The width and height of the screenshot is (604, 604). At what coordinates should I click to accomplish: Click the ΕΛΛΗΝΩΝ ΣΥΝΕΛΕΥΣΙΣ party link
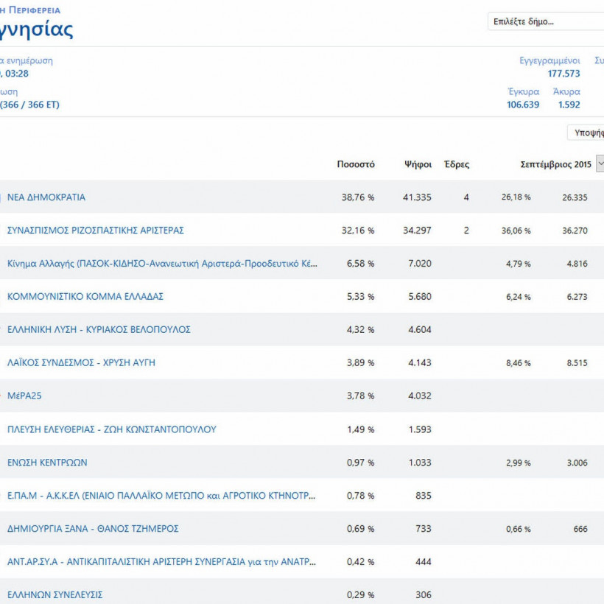(55, 594)
